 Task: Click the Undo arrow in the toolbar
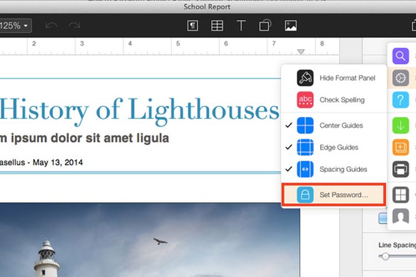51,25
